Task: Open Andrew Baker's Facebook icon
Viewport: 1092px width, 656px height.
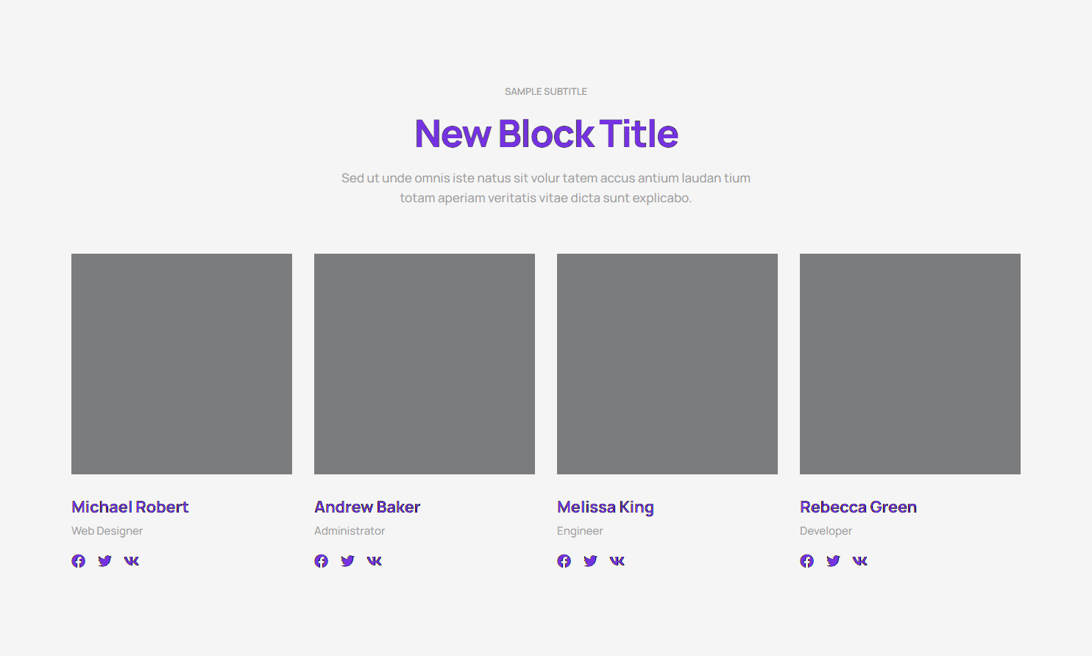Action: [x=322, y=561]
